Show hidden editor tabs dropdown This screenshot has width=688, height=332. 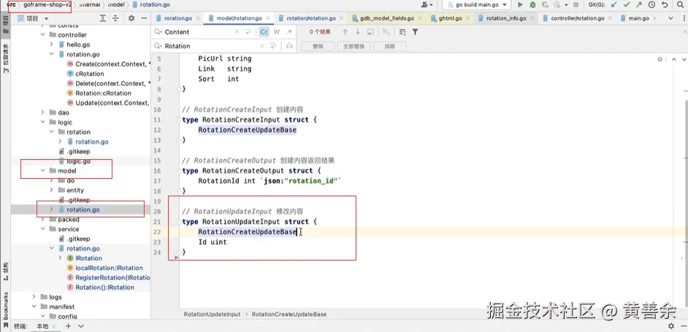[670, 18]
